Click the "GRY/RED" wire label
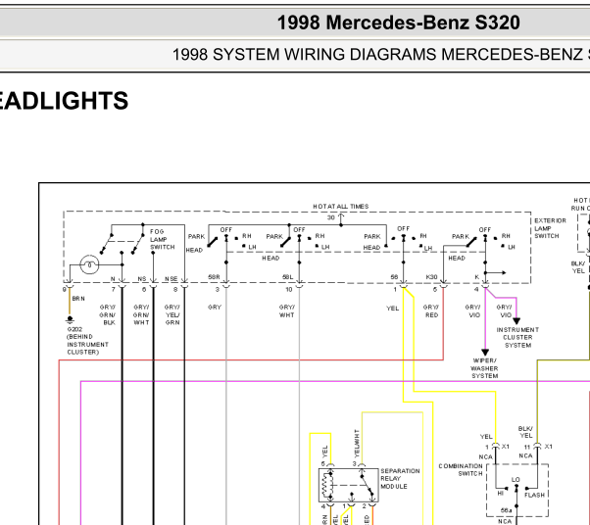 click(x=431, y=311)
